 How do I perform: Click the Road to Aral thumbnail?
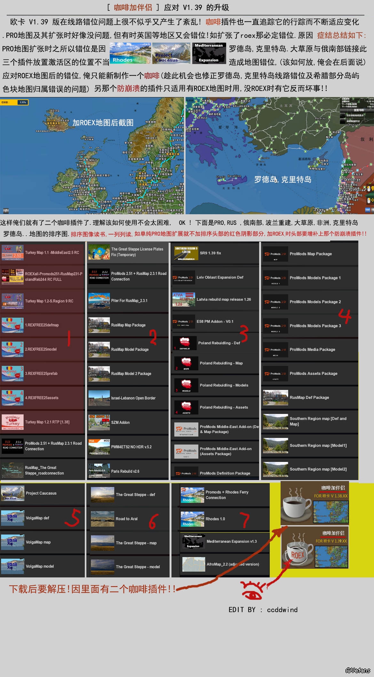[x=102, y=519]
